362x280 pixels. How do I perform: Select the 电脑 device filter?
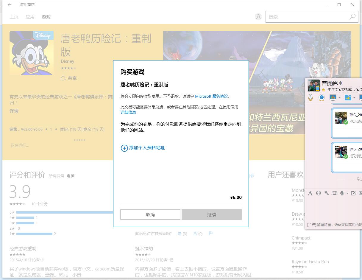tap(71, 176)
